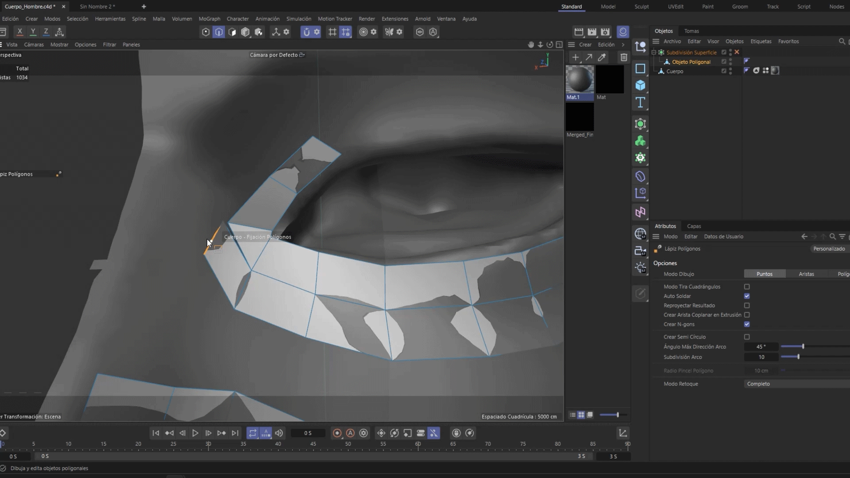Viewport: 850px width, 478px height.
Task: Click the Play Forward button
Action: pos(195,433)
